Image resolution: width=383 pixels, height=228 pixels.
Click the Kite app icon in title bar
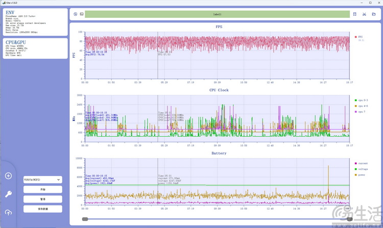click(4, 3)
